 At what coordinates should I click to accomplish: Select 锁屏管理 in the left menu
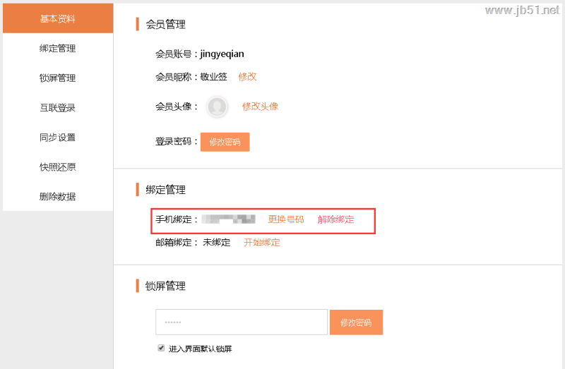[57, 78]
